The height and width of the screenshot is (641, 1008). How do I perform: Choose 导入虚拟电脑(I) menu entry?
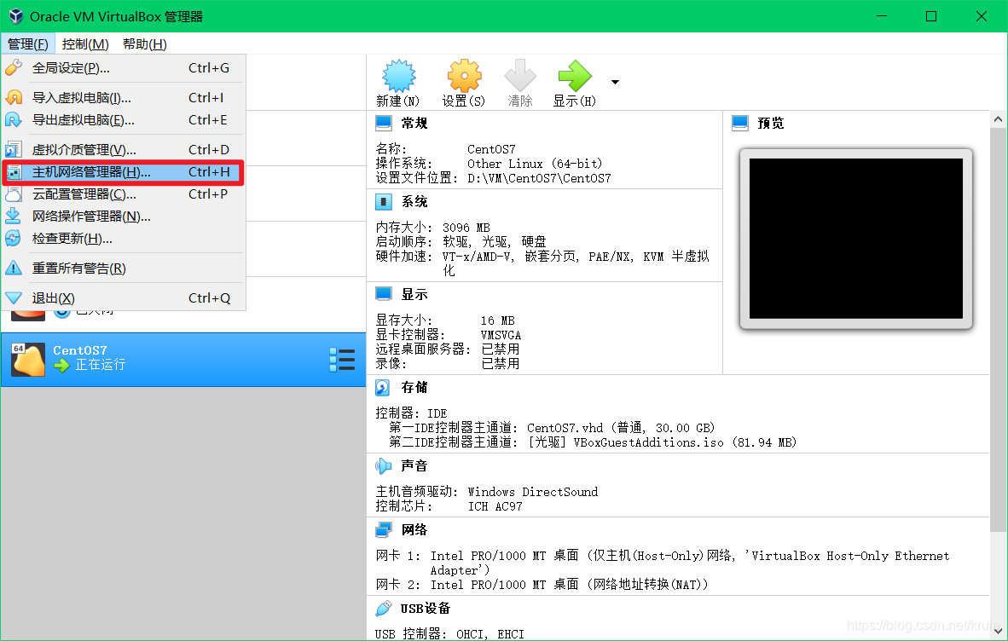(123, 98)
